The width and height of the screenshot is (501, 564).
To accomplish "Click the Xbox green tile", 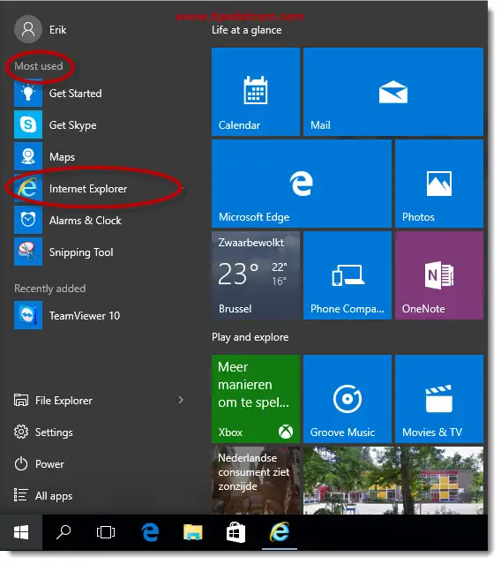I will 256,399.
